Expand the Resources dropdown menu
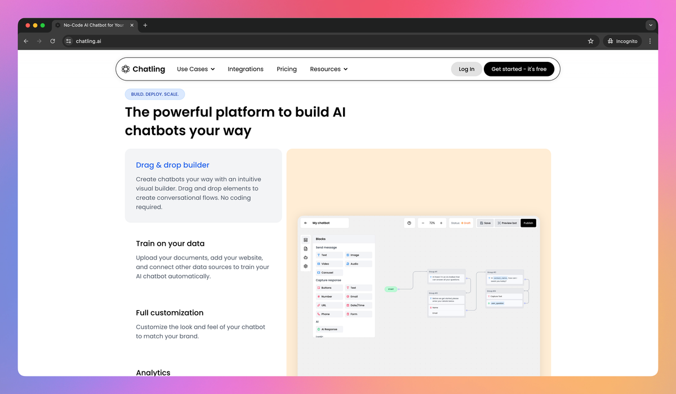This screenshot has width=676, height=394. point(329,69)
